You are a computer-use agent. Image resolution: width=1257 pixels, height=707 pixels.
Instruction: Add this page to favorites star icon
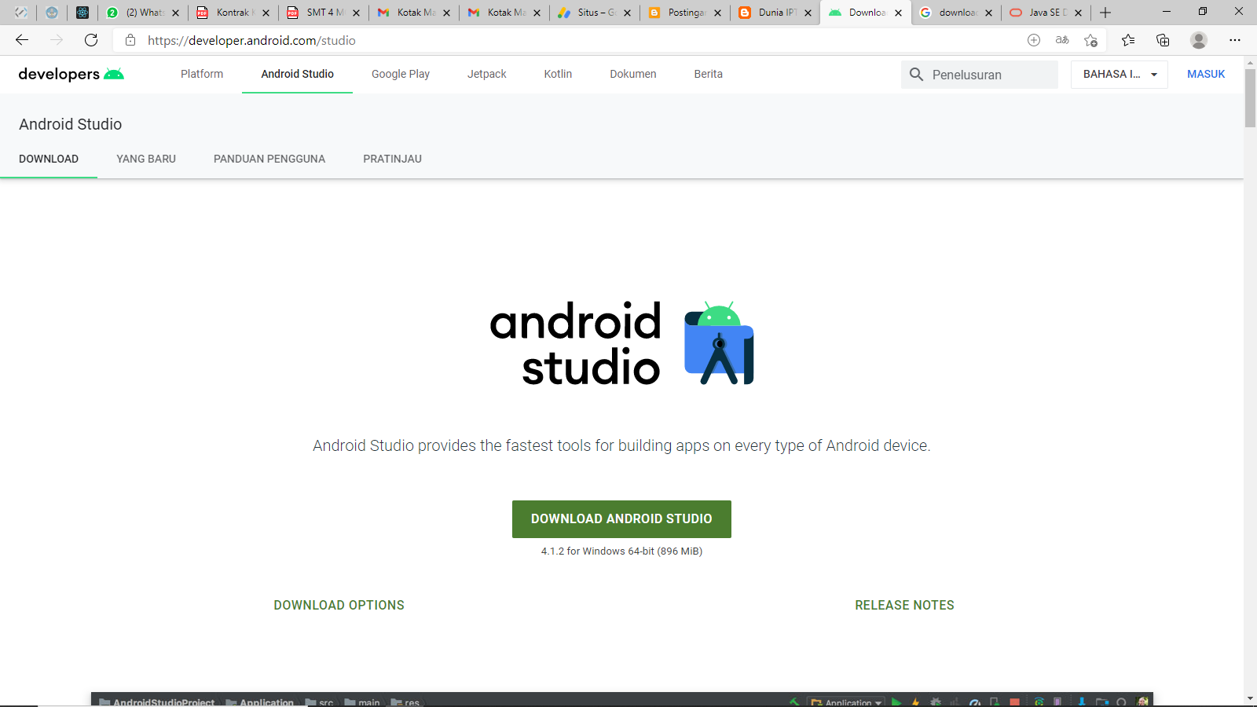point(1090,40)
